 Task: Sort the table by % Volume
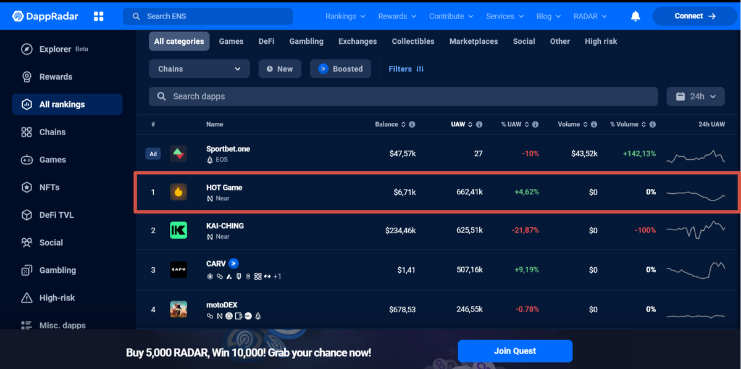pos(628,124)
